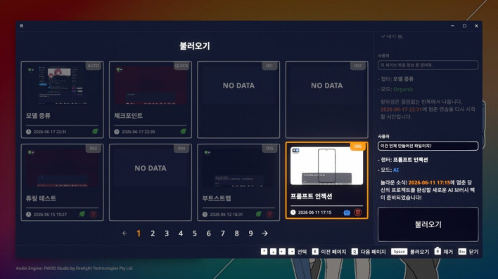Click the 제거 label in footer
This screenshot has width=498, height=279.
pyautogui.click(x=448, y=252)
